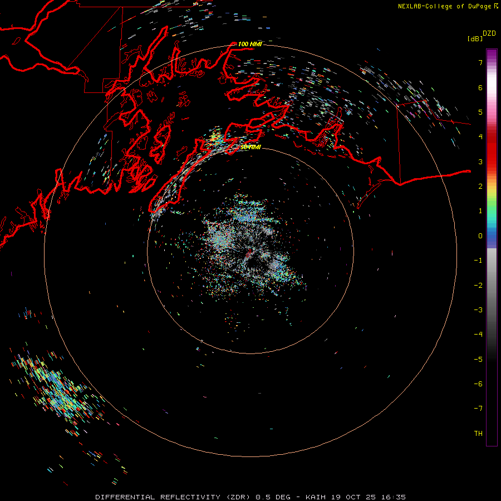Click the -3 dB color scale value
The height and width of the screenshot is (501, 501).
[x=478, y=310]
